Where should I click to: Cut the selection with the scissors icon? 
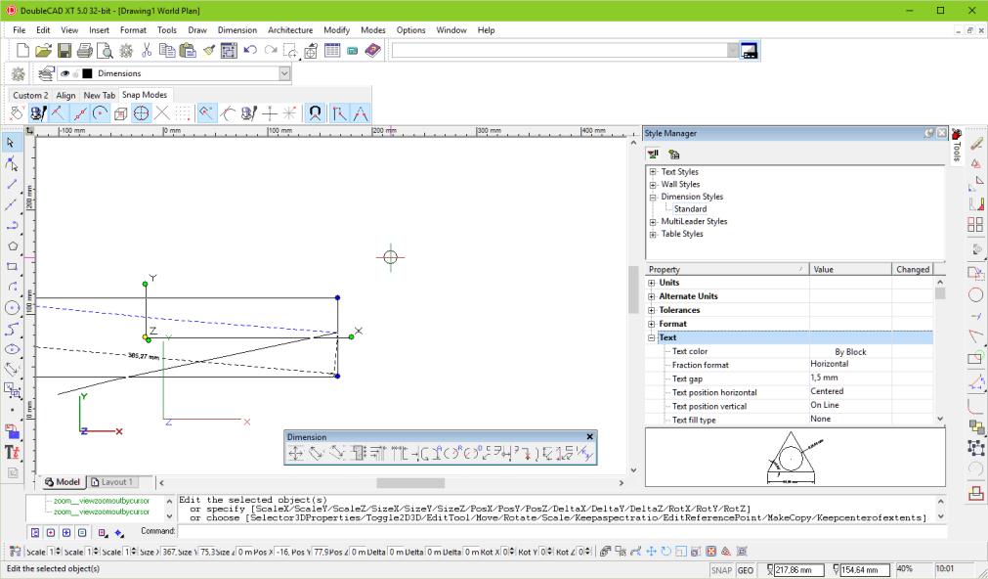click(147, 51)
